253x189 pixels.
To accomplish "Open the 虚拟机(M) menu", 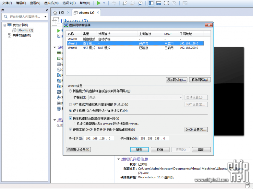I will 51,3.
